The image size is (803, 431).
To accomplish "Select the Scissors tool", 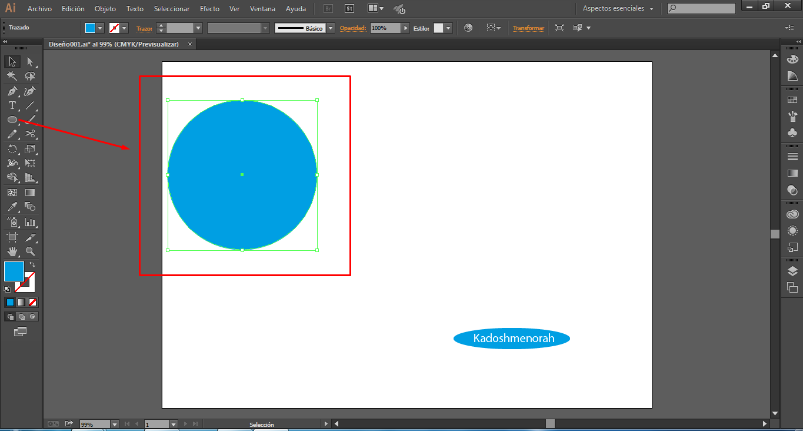I will [30, 134].
